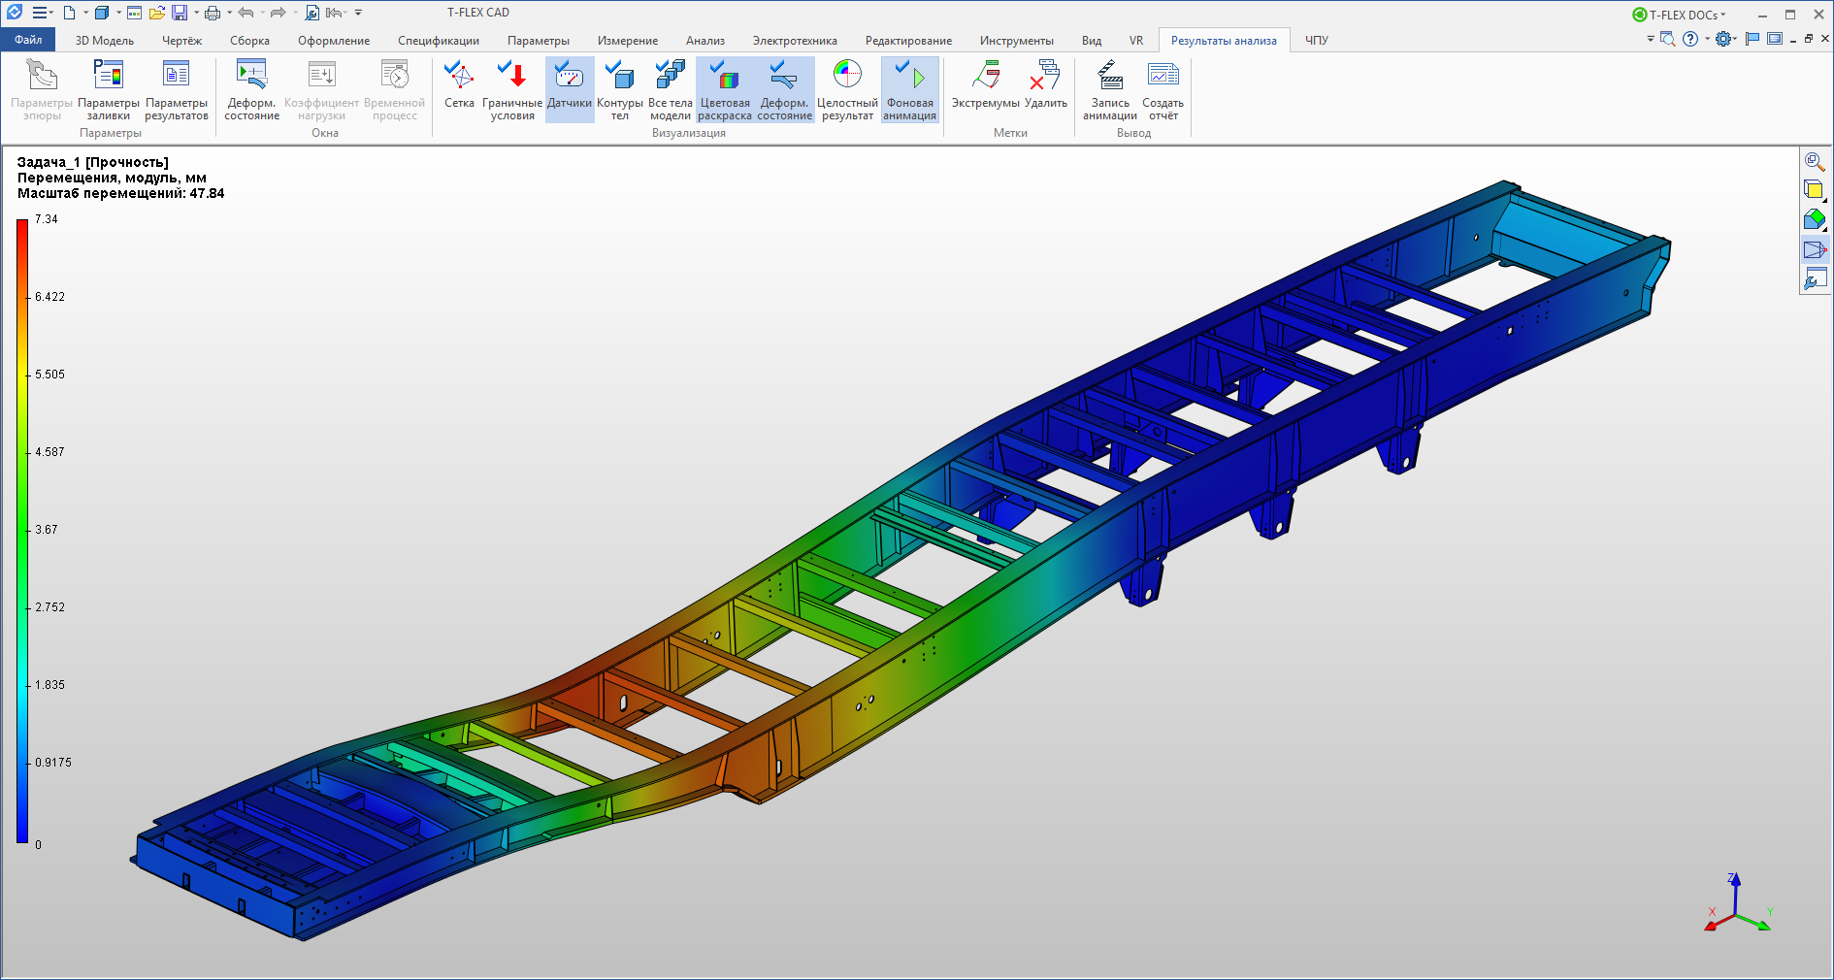This screenshot has width=1834, height=980.
Task: Expand the help dropdown arrow
Action: [x=1708, y=39]
